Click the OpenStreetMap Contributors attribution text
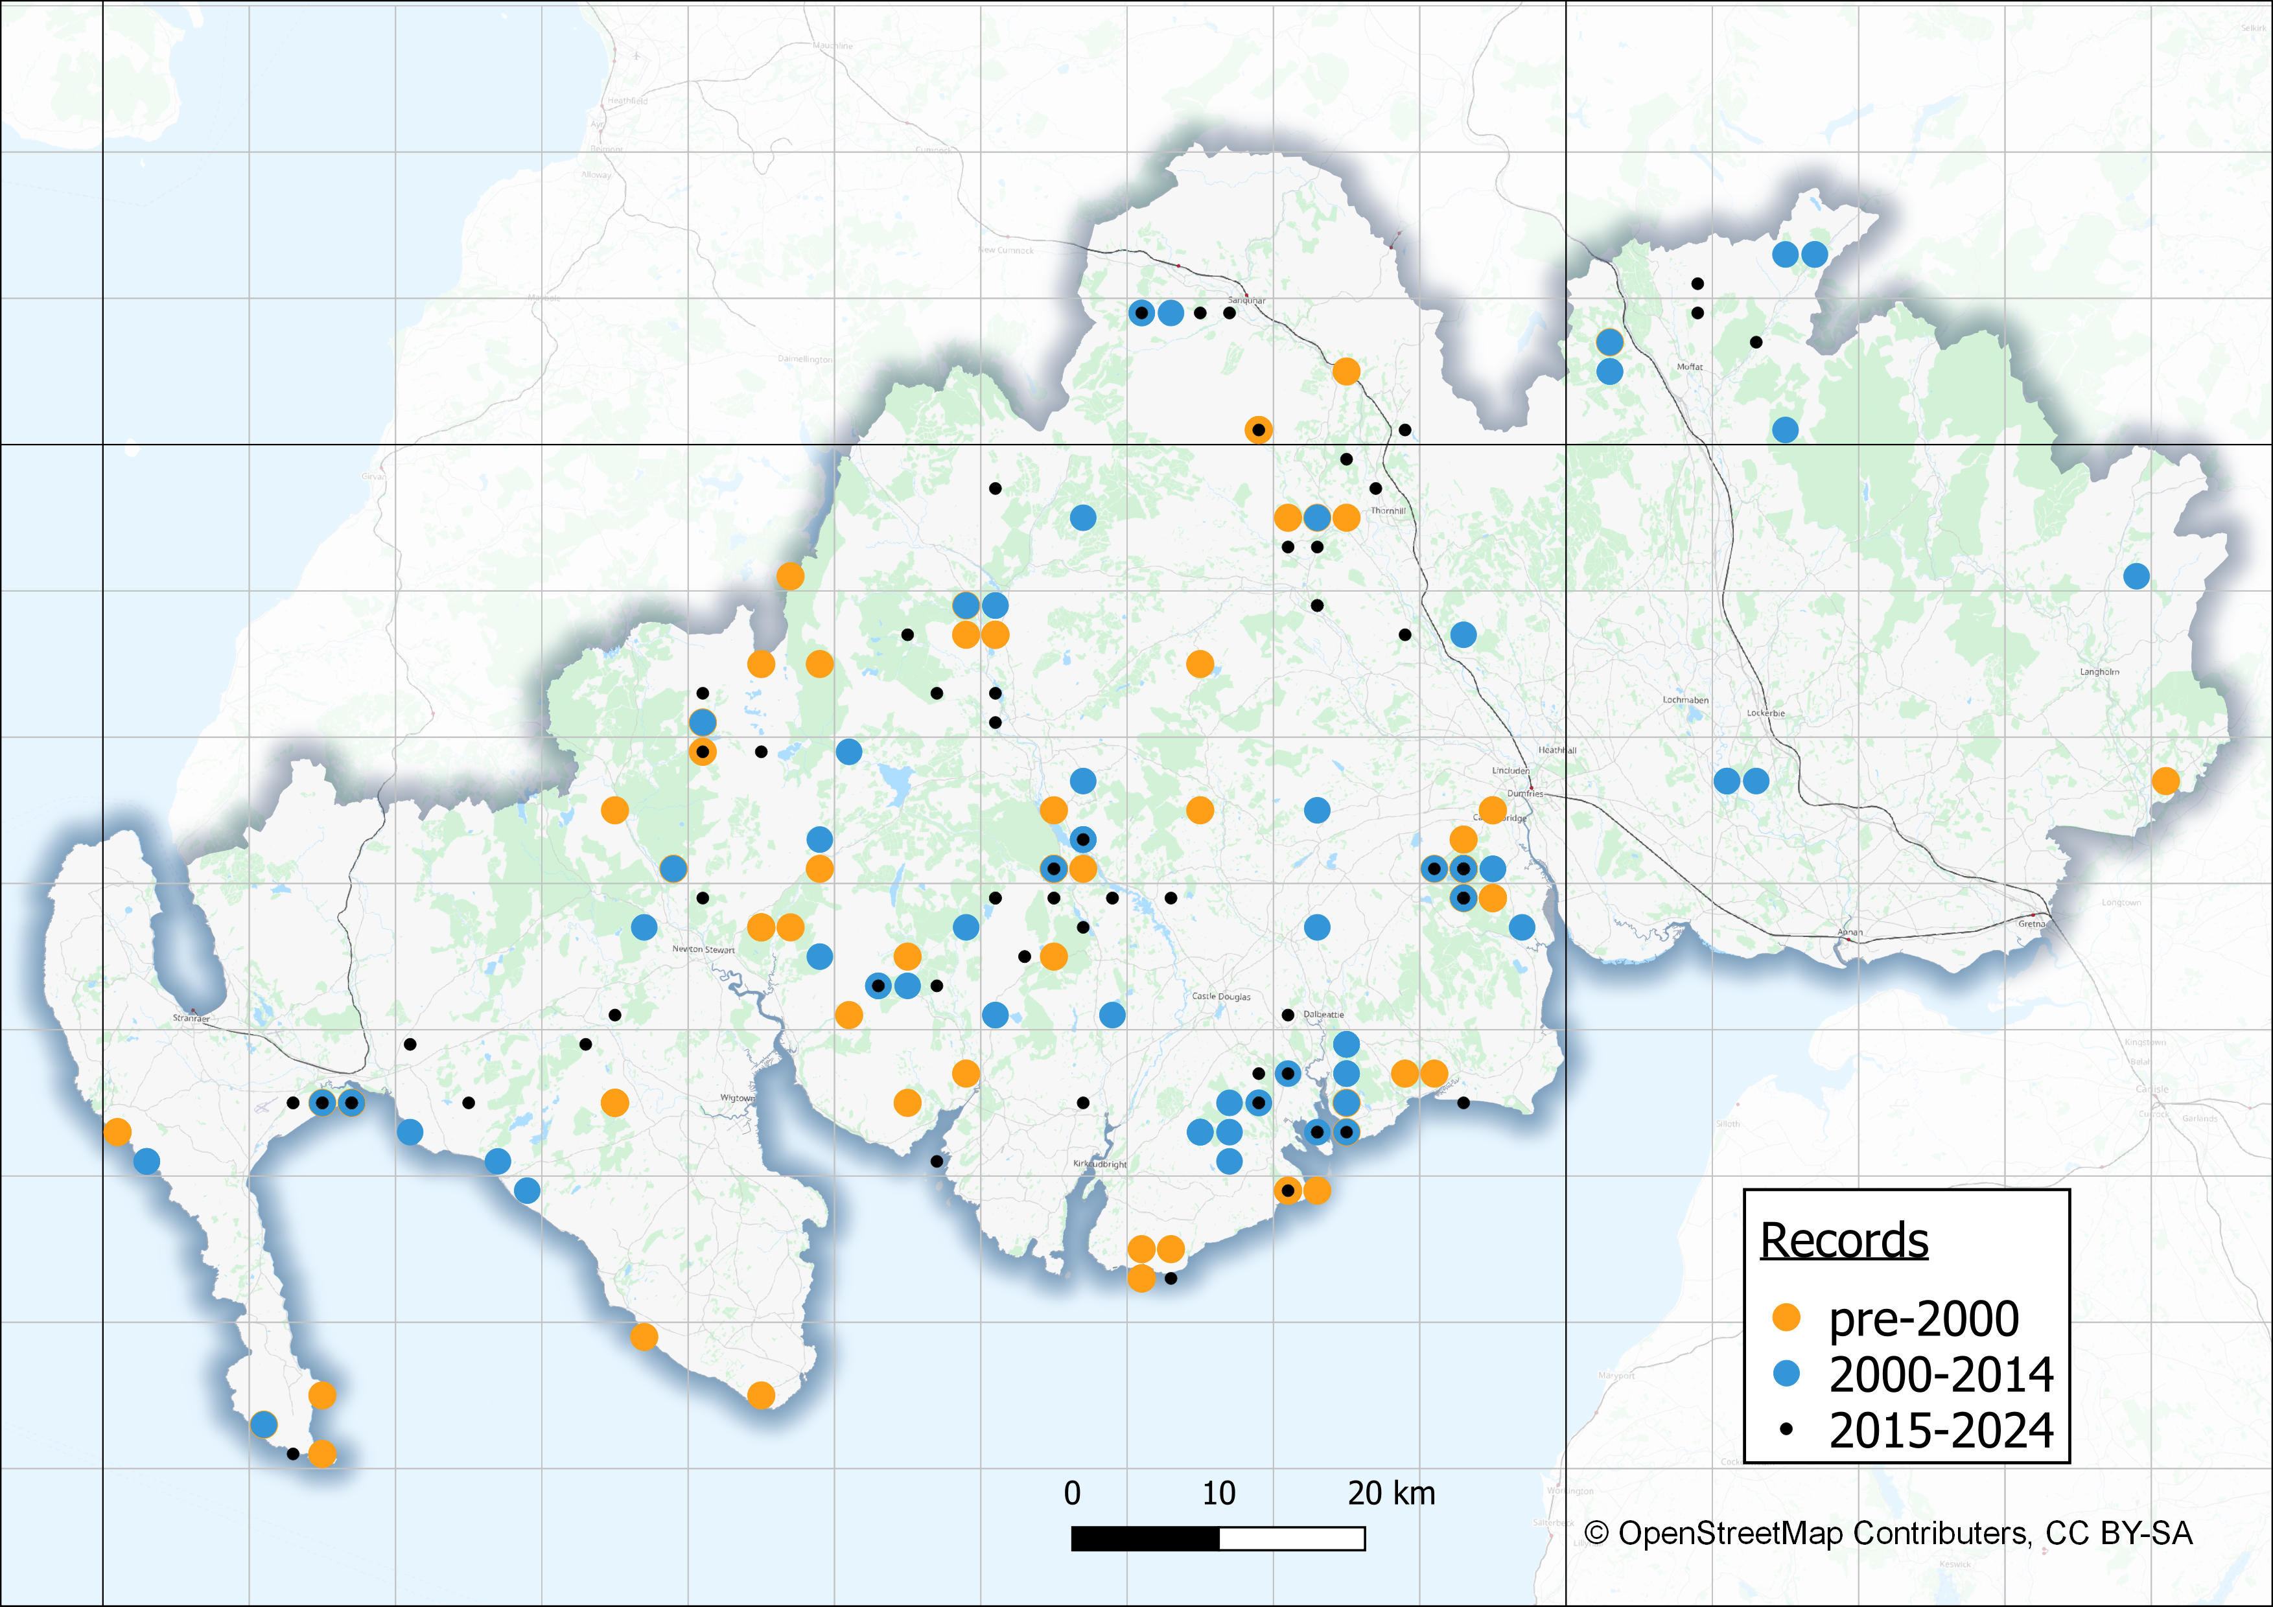Viewport: 2273px width, 1607px height. (x=1888, y=1532)
